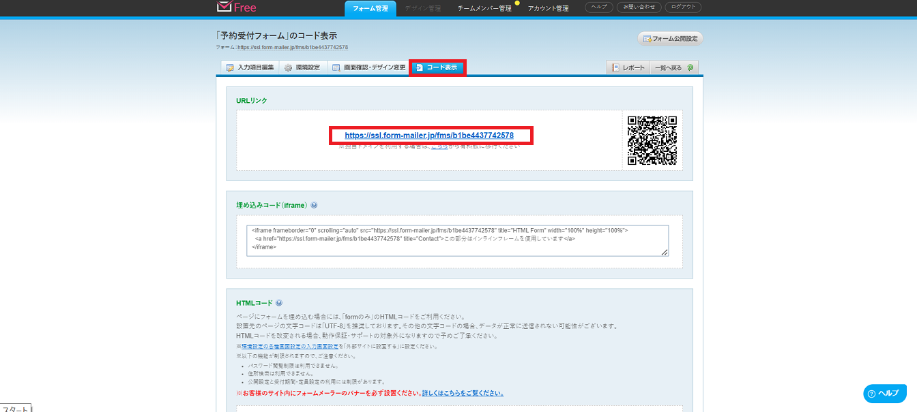Open the レポート button
Screen dimensions: 917x412
[x=628, y=67]
